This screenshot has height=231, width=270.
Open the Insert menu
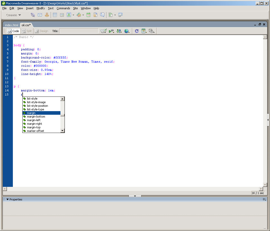pyautogui.click(x=30, y=8)
